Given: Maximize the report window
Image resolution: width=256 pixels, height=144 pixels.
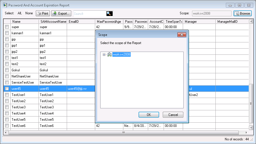Looking at the screenshot, I should (x=239, y=5).
